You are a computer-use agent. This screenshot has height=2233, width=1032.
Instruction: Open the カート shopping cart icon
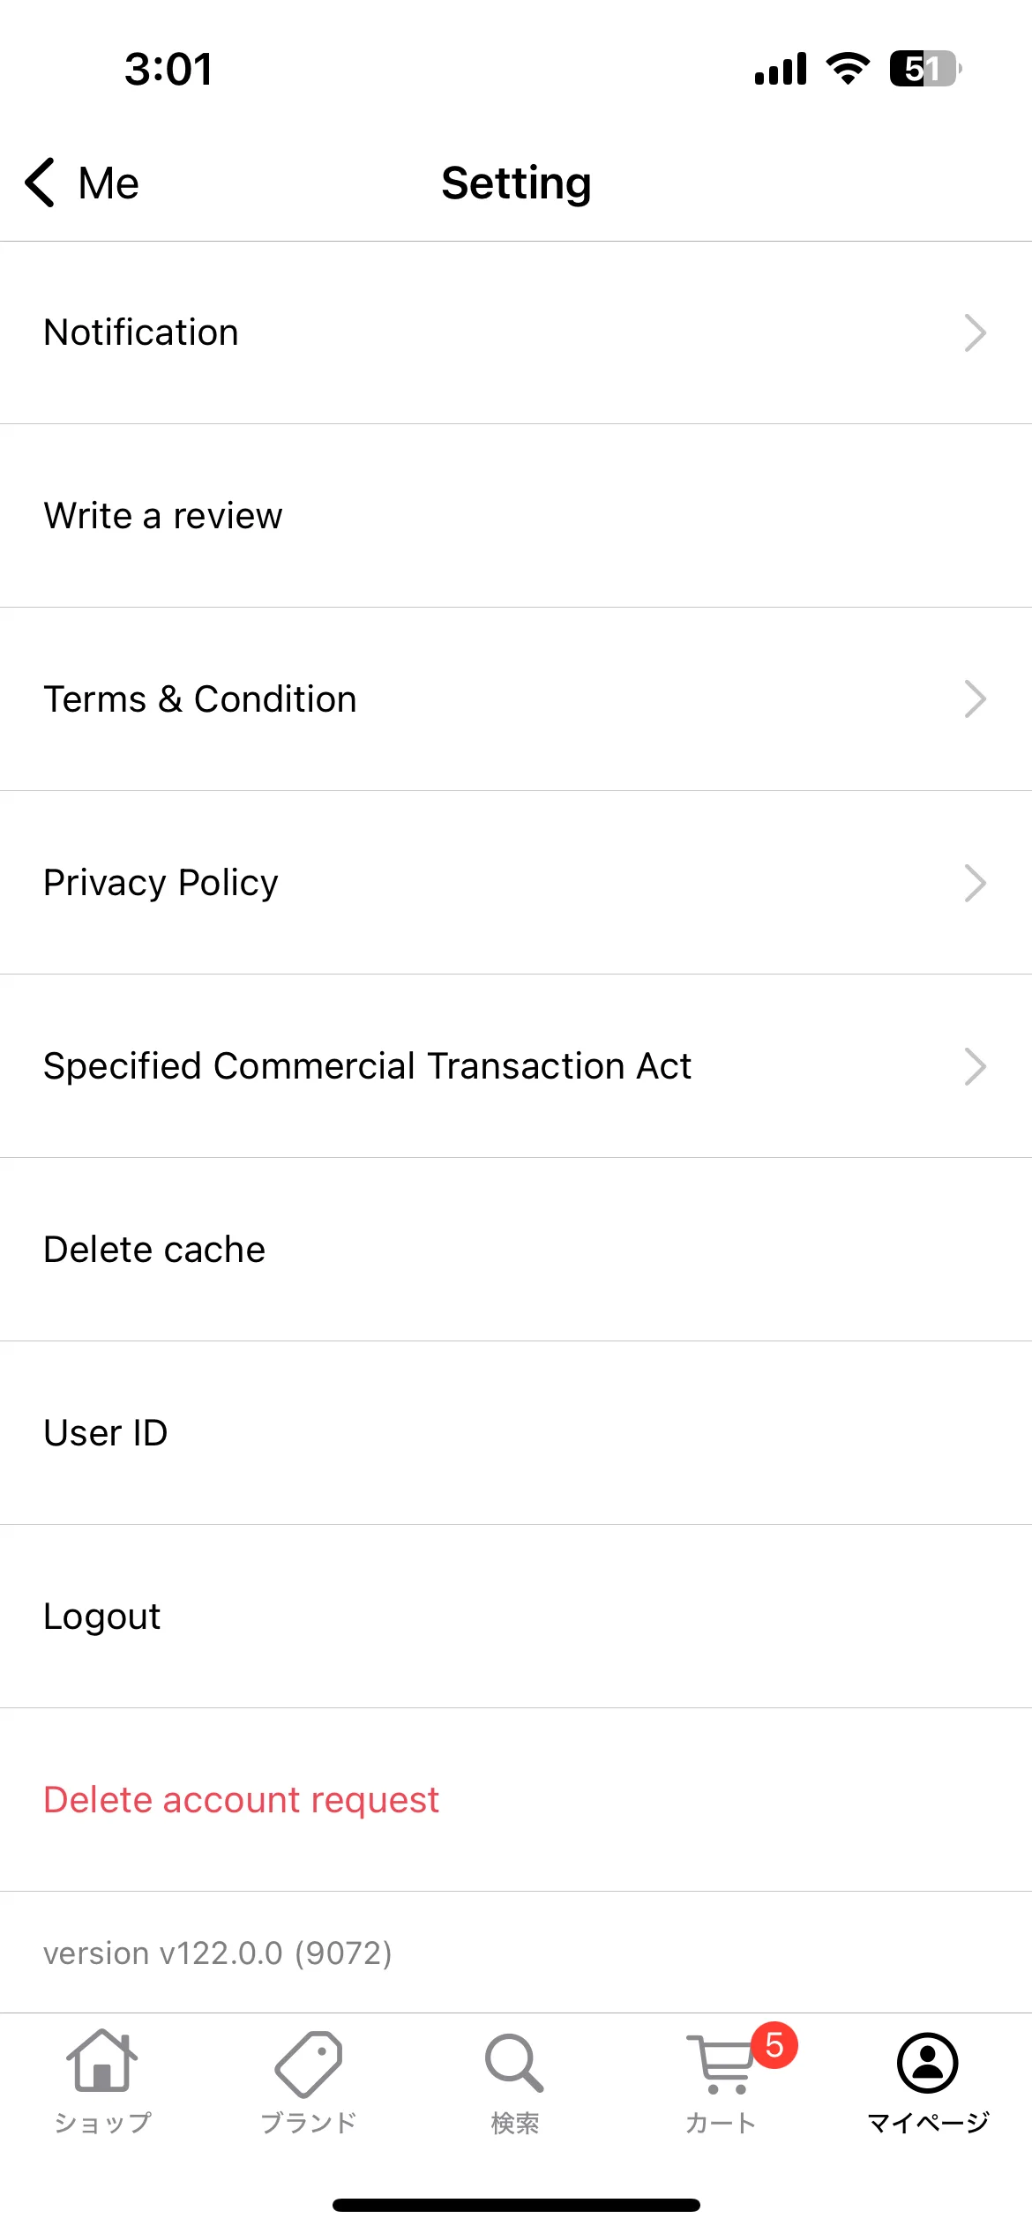[x=721, y=2064]
